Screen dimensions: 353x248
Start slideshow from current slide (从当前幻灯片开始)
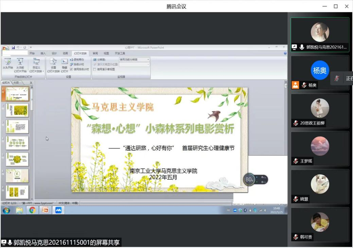click(20, 62)
